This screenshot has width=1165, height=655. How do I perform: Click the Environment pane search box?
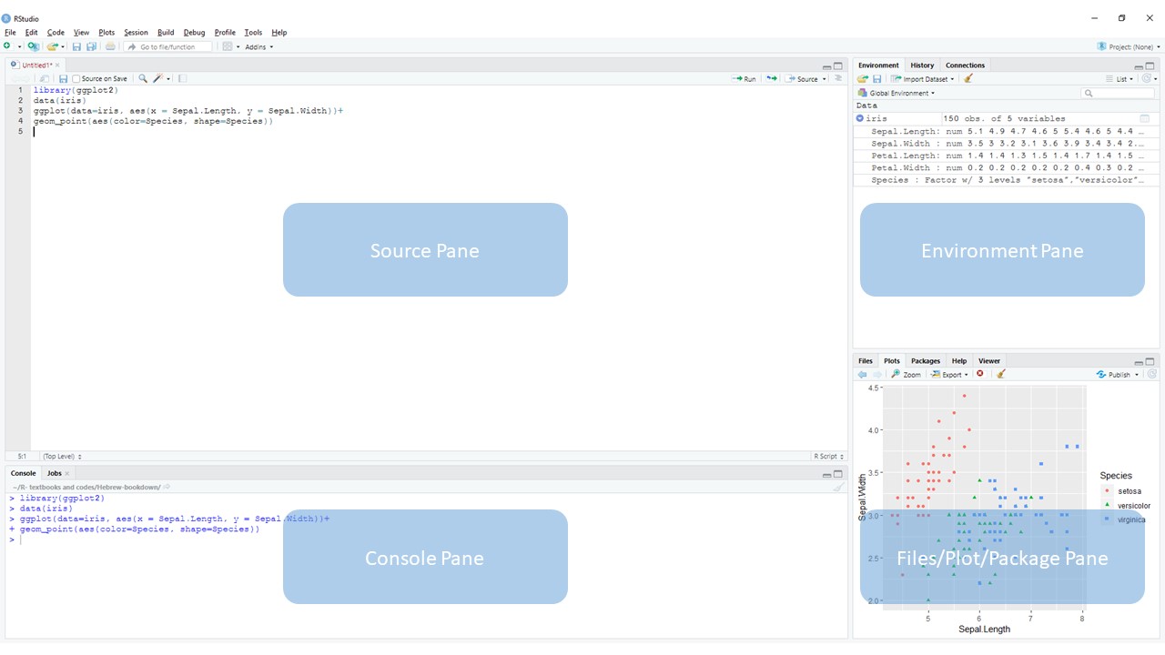[1119, 93]
